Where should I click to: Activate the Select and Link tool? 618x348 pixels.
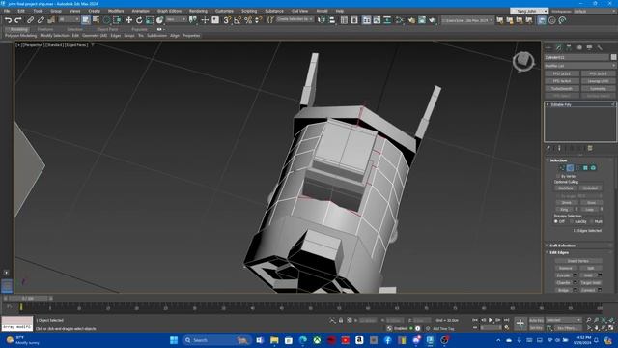coord(30,20)
